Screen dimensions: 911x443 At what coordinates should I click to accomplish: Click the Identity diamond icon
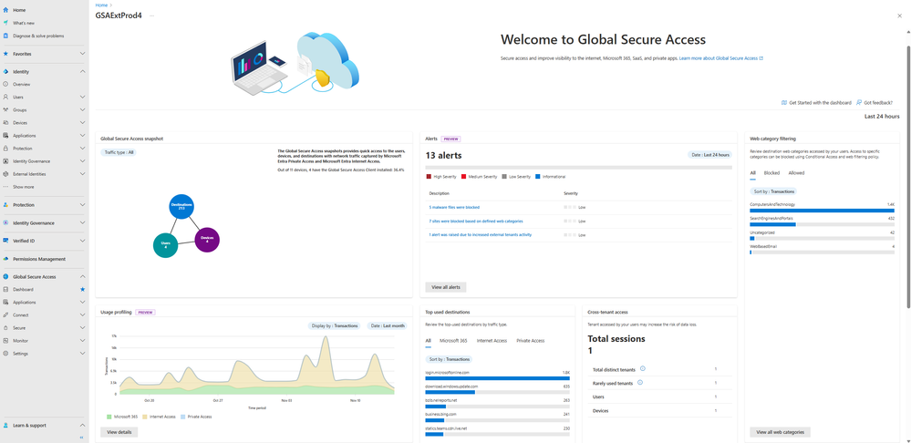[5, 71]
